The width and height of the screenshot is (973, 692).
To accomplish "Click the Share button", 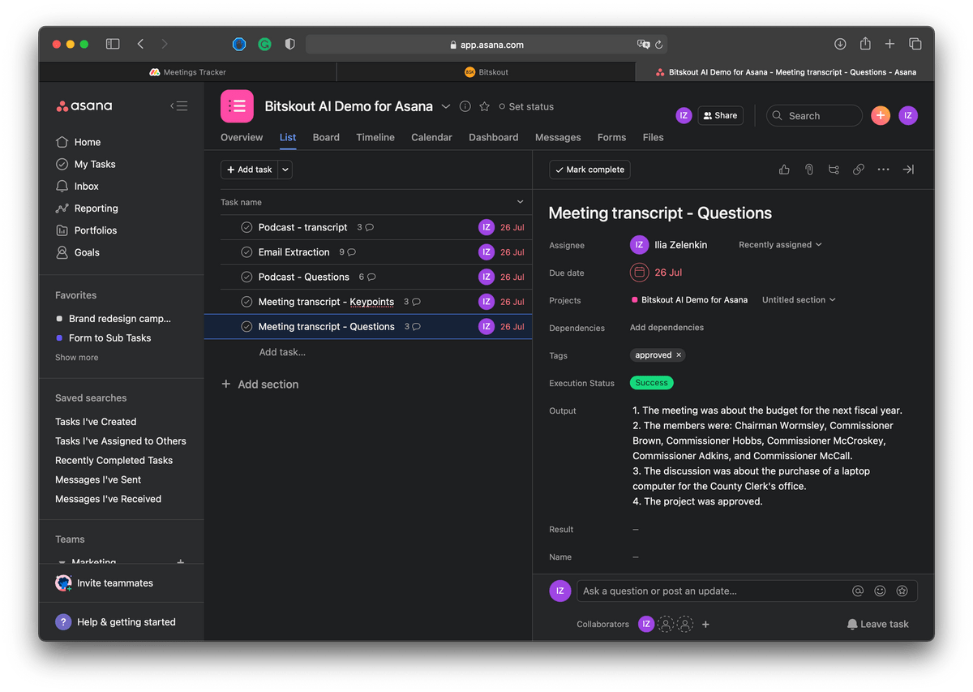I will pos(720,116).
